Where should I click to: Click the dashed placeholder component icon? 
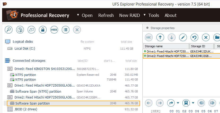(149, 37)
